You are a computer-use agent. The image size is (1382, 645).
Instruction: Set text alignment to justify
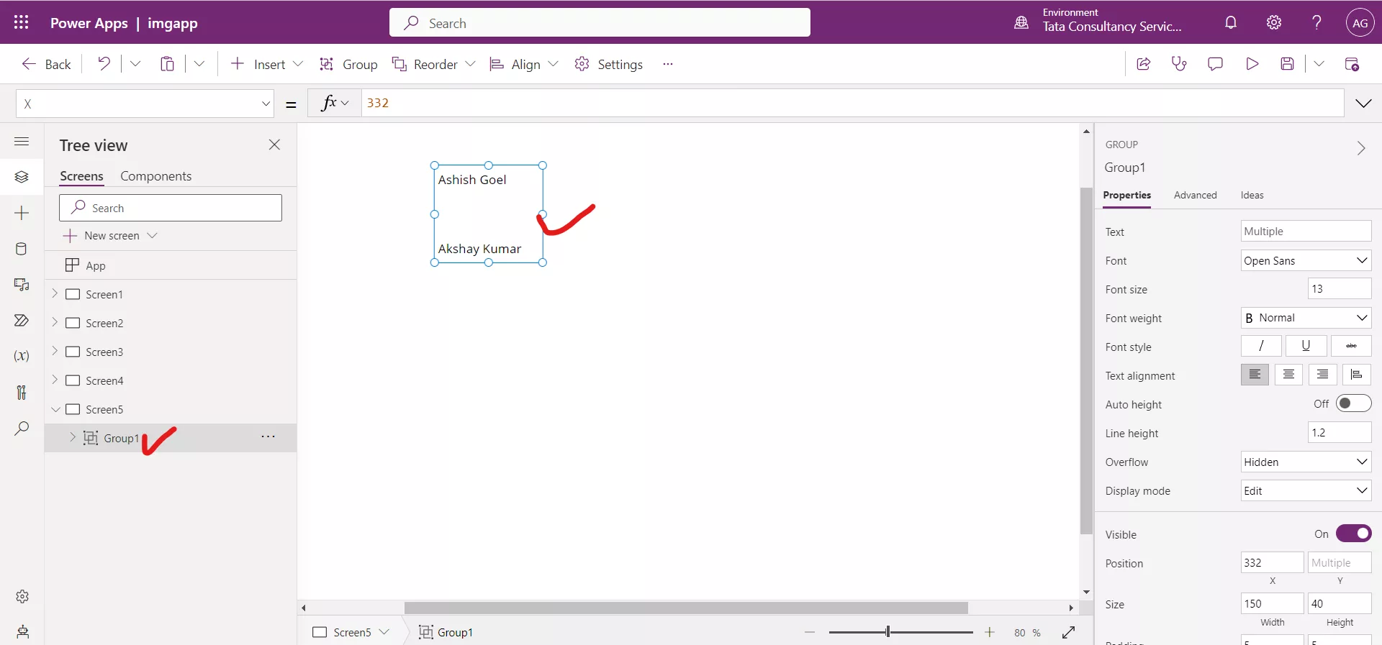[x=1356, y=375]
